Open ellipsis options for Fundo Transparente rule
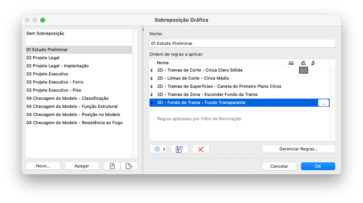The height and width of the screenshot is (203, 363). point(323,103)
